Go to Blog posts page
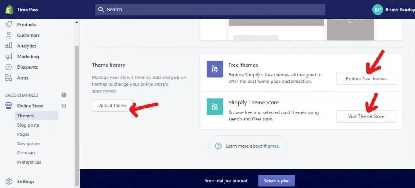This screenshot has width=415, height=188. tap(28, 125)
